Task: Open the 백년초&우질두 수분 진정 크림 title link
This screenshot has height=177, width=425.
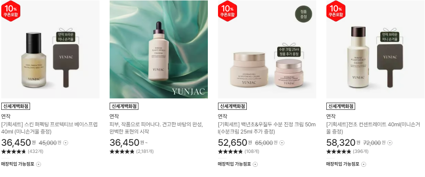Action: (267, 128)
